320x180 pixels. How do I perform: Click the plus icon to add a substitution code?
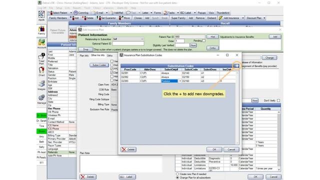click(236, 66)
